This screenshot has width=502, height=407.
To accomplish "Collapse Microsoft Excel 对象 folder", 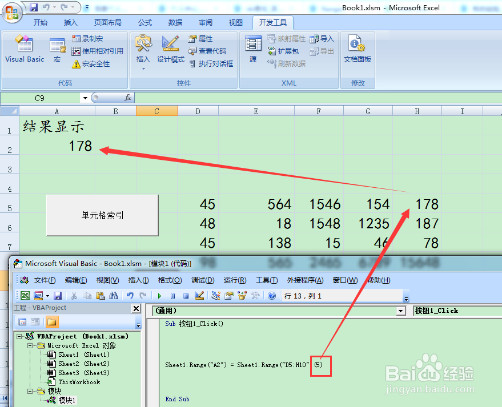I will tap(30, 345).
